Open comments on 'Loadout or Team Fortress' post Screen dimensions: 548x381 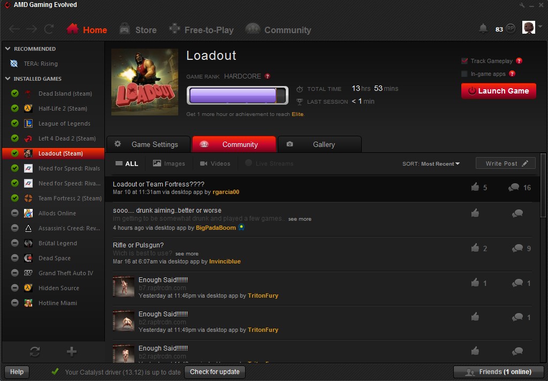click(513, 188)
